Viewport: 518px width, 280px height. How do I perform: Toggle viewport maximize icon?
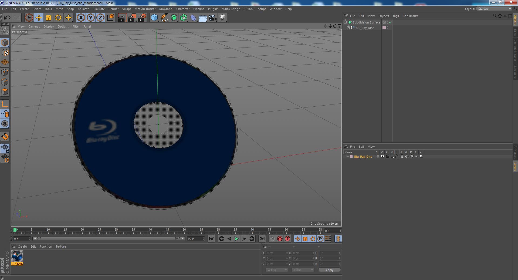click(339, 26)
